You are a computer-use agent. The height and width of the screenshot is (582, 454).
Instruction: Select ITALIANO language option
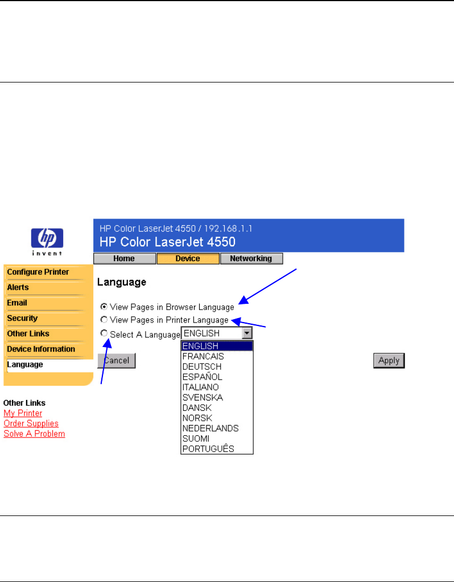[217, 387]
